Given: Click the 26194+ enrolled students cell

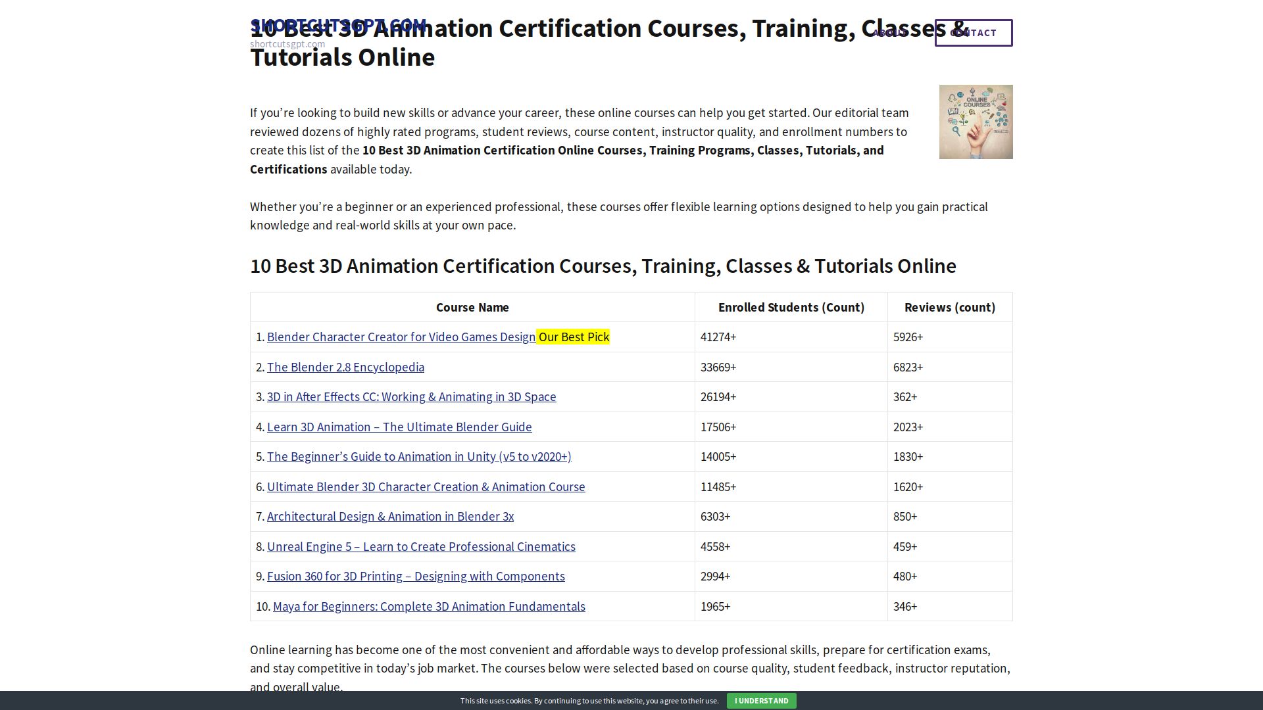Looking at the screenshot, I should (791, 397).
